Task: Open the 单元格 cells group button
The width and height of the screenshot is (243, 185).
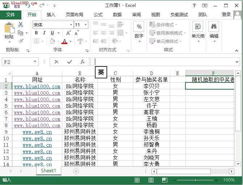Action: pos(198,32)
